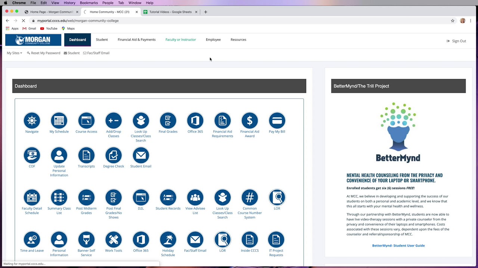Open Maps bookmark in bookmarks bar

[x=68, y=29]
